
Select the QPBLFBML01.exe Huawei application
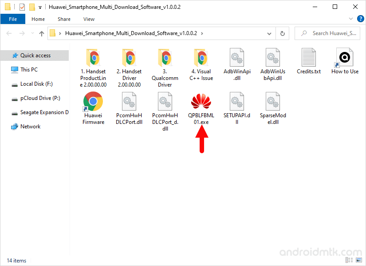[201, 108]
